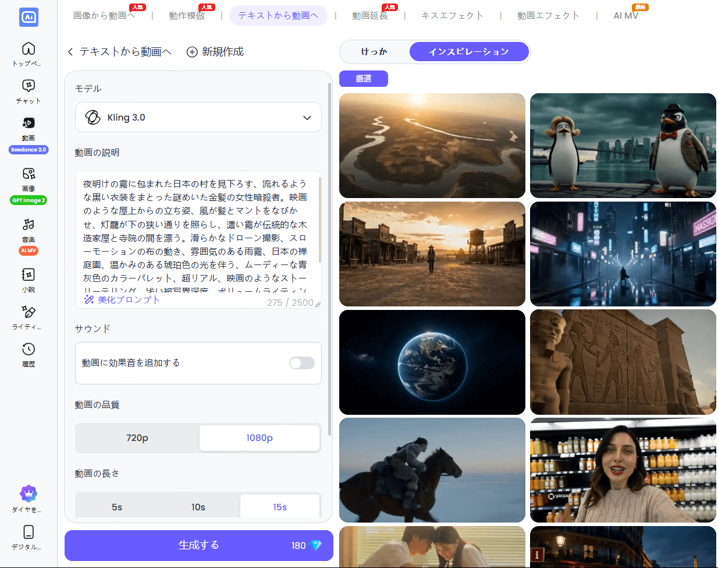
Task: Click the GPT Image 2 badge
Action: (x=29, y=200)
